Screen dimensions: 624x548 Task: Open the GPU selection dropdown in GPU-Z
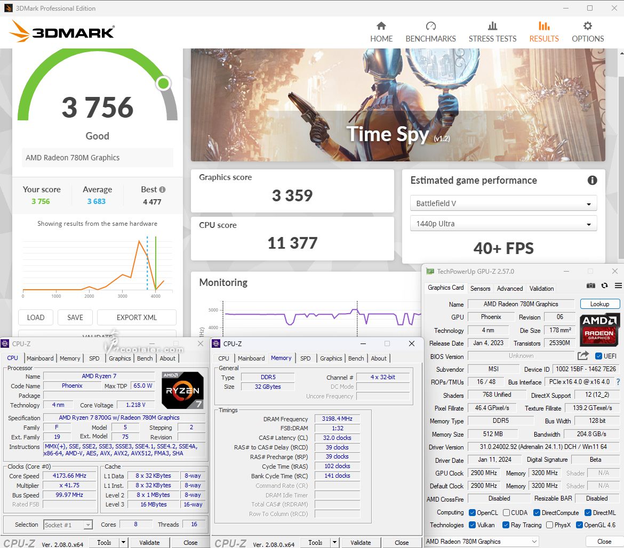pos(482,541)
